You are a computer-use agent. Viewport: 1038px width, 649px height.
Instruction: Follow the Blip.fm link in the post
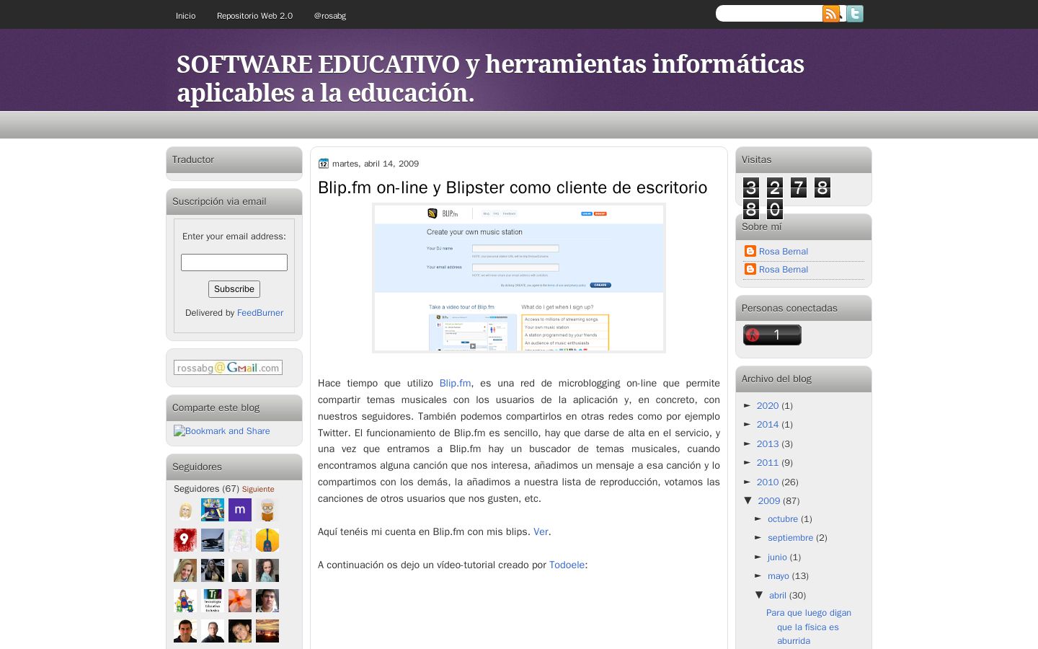click(x=455, y=384)
